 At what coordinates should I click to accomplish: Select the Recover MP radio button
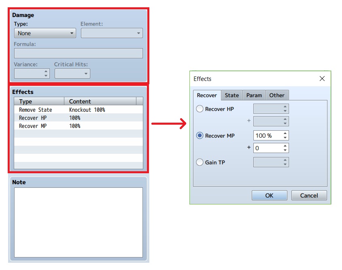(x=200, y=136)
